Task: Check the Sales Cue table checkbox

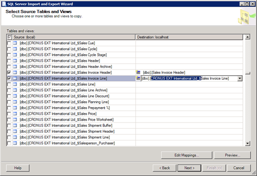Action: (9, 43)
